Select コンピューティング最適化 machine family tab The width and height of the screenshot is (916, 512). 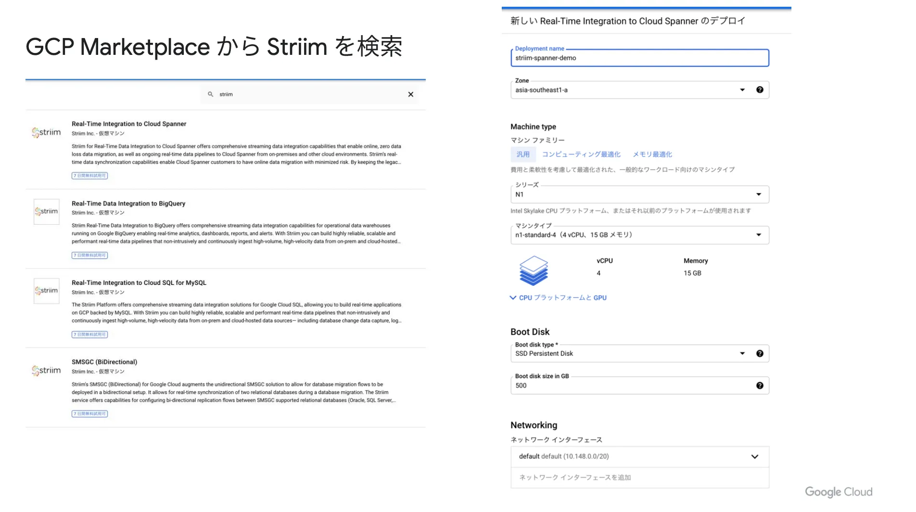pyautogui.click(x=581, y=154)
